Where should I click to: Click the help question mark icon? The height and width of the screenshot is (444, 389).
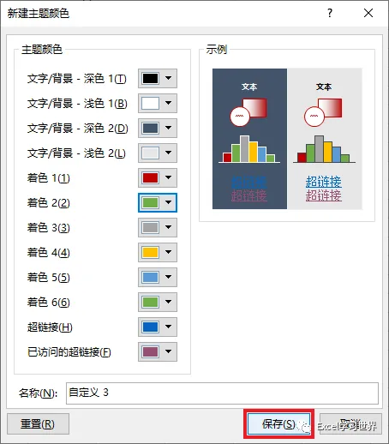coord(330,13)
